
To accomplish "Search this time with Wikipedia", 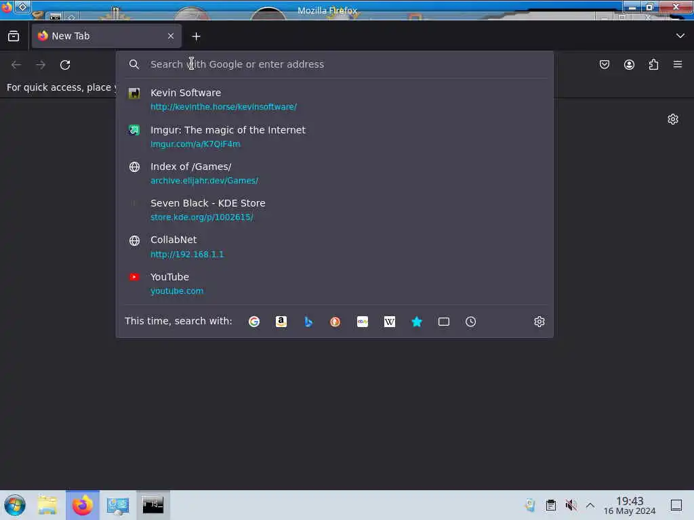I will click(390, 322).
